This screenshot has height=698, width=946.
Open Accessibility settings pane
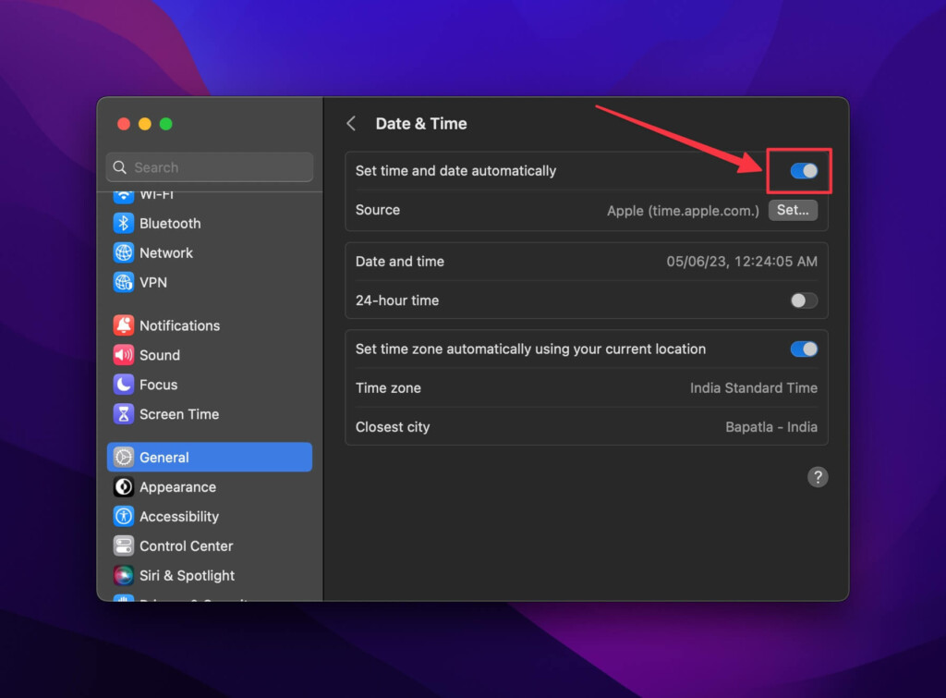(178, 517)
